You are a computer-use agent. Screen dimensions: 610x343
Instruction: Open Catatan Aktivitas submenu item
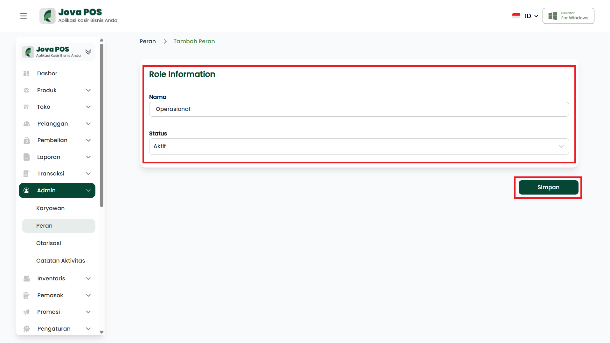tap(60, 261)
